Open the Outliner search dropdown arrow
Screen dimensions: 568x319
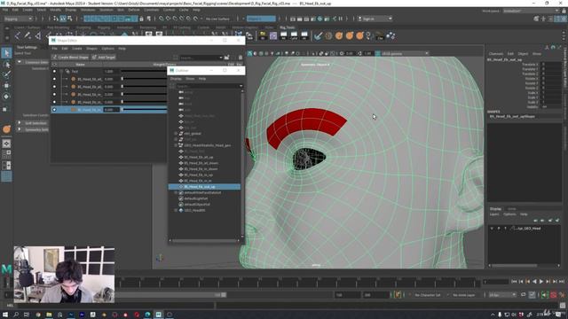coord(241,86)
